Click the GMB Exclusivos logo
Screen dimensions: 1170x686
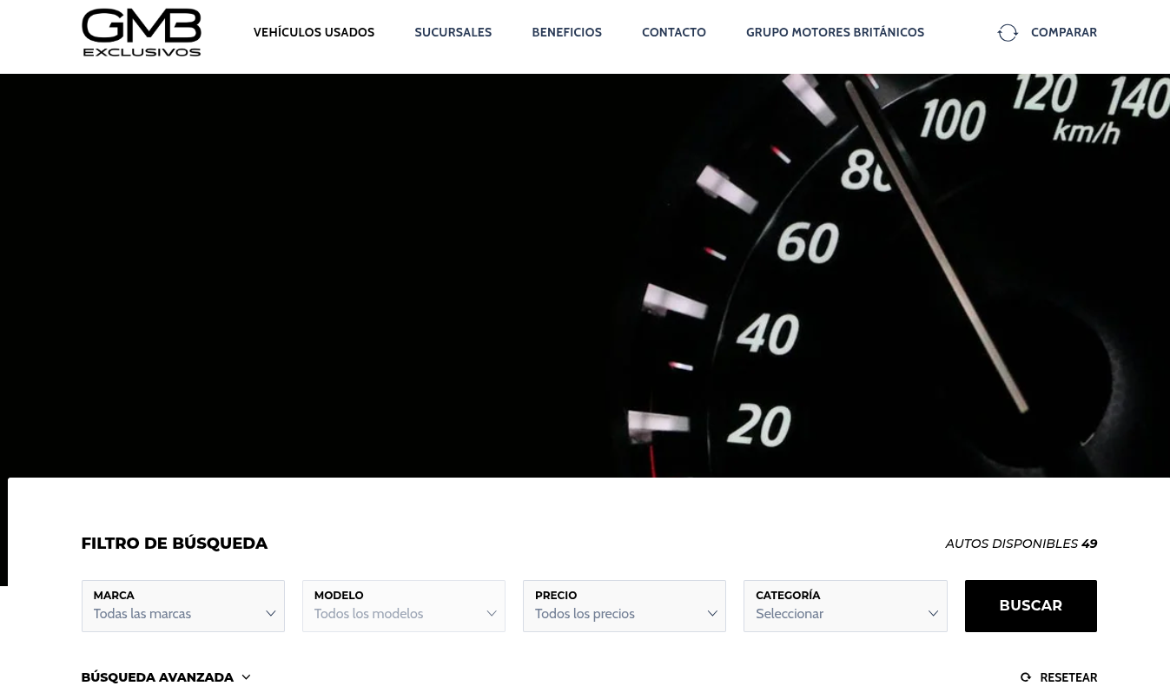(x=141, y=33)
